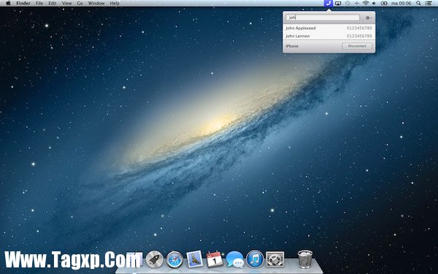The height and width of the screenshot is (274, 438).
Task: Open the battery status menu
Action: (x=384, y=4)
